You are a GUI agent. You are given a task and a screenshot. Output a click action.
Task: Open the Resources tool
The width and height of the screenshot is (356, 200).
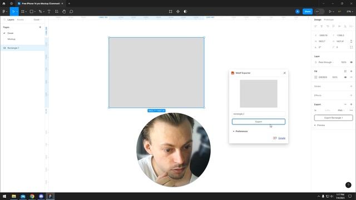point(57,11)
